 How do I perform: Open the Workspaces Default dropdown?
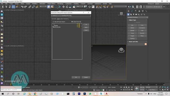(162, 4)
